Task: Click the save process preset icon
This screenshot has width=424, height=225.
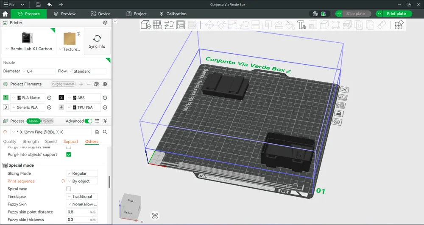Action: (97, 132)
